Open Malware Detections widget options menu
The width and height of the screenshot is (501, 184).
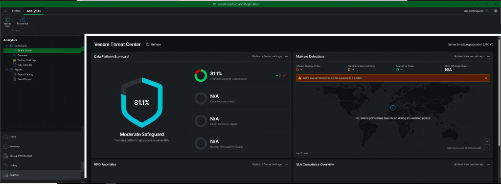(488, 57)
